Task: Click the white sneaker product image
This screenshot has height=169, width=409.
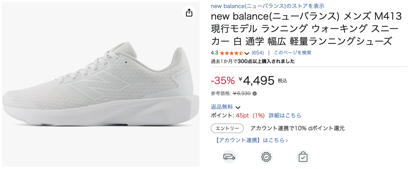Action: tap(99, 85)
